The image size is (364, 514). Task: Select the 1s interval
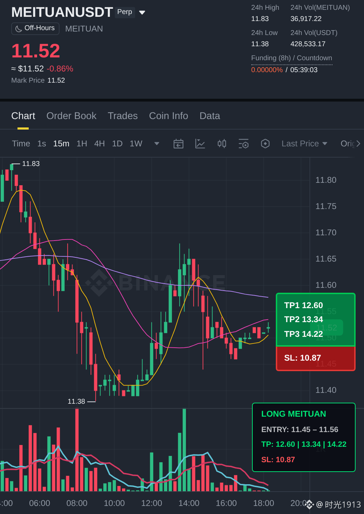pos(42,144)
